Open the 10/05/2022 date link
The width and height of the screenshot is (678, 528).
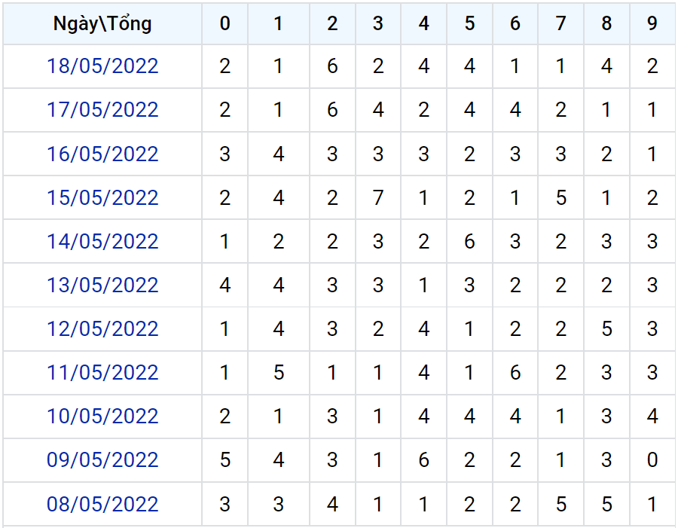coord(102,416)
